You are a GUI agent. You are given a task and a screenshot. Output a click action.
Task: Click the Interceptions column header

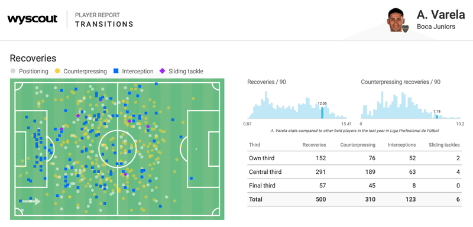coord(402,145)
